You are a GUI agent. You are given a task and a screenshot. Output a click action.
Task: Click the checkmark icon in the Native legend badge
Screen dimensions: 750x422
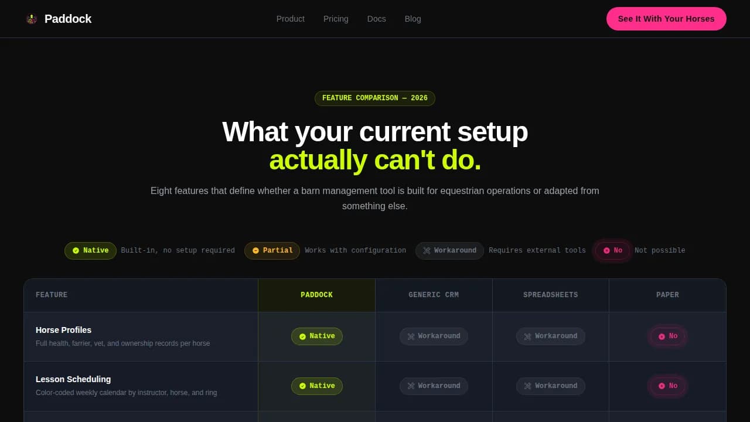77,250
